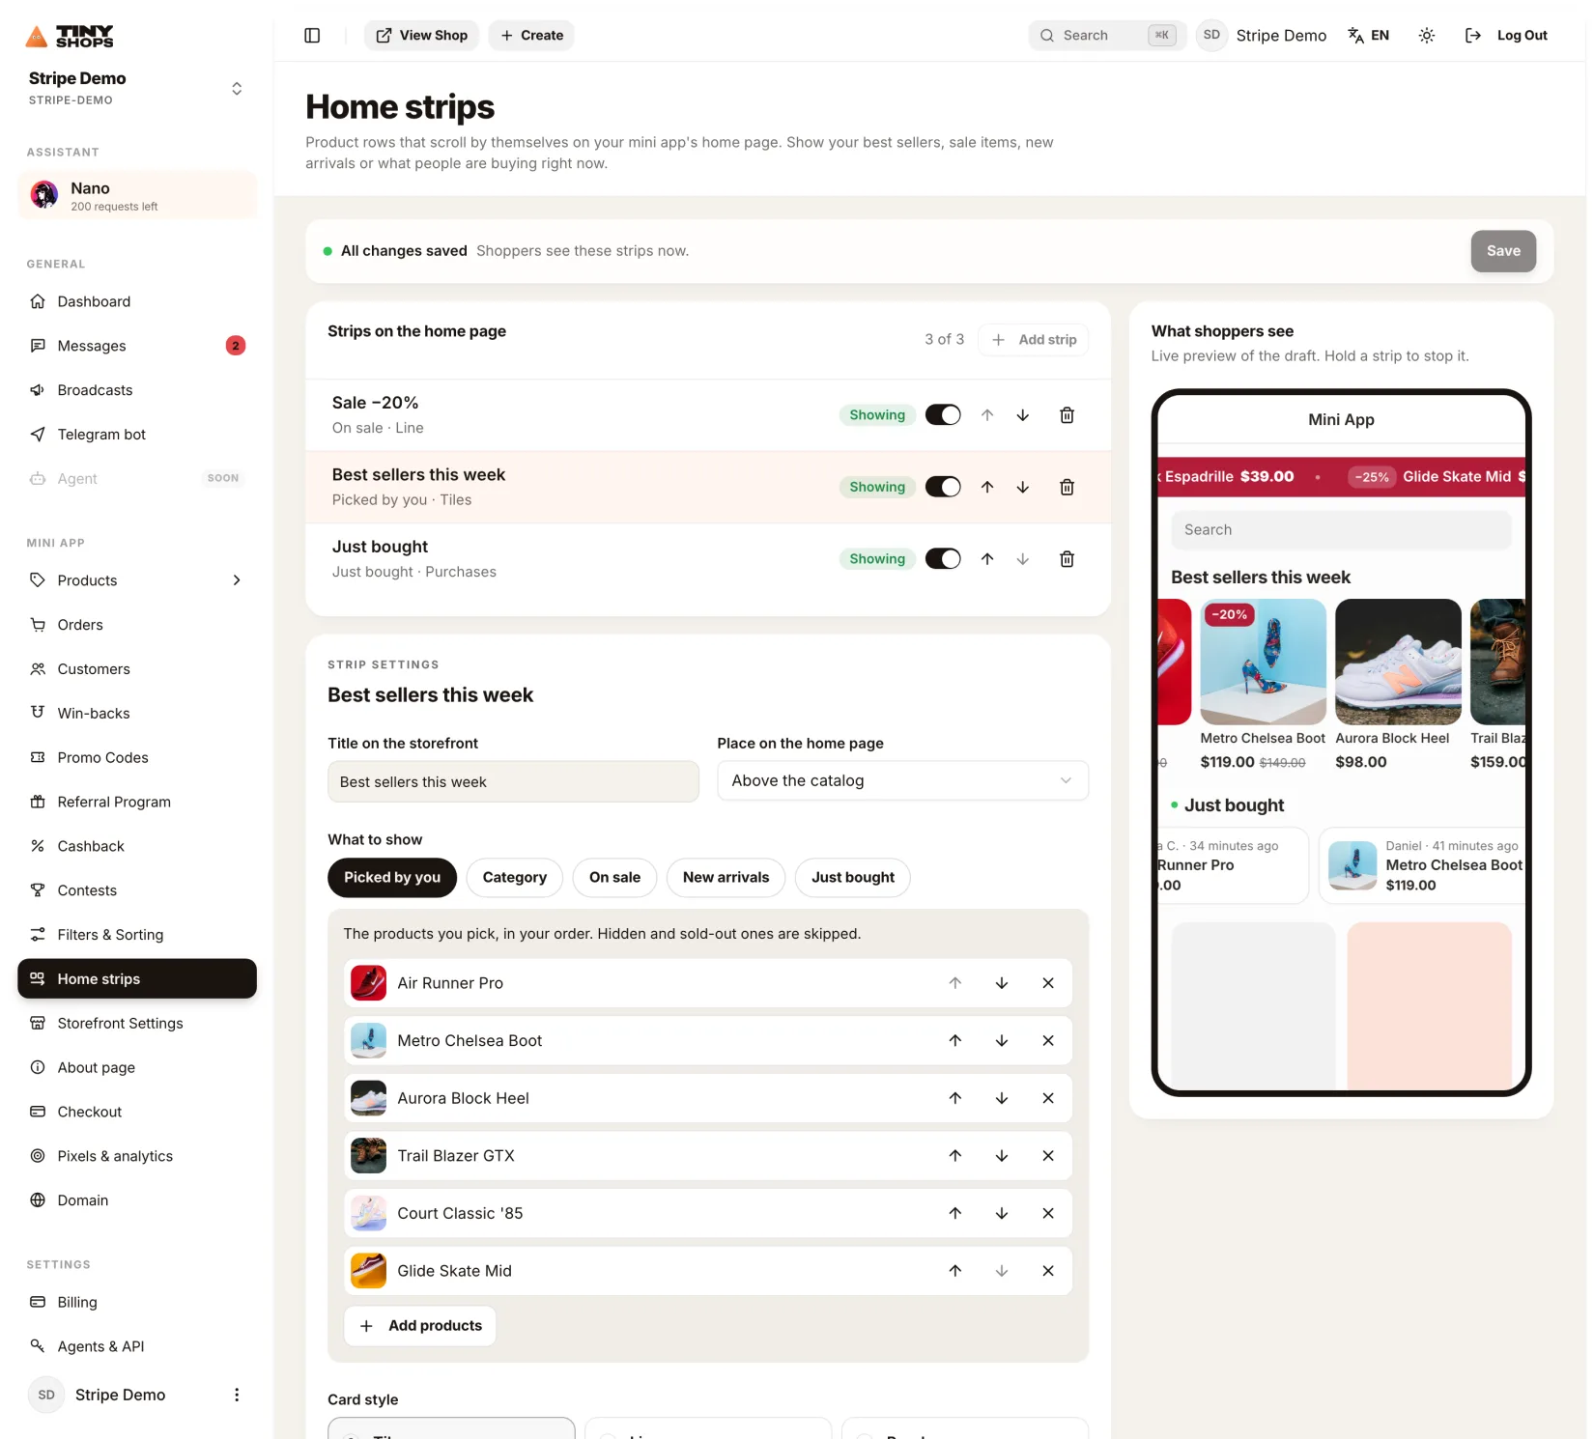Open Dashboard in the sidebar
Viewport: 1594px width, 1439px height.
[x=137, y=301]
